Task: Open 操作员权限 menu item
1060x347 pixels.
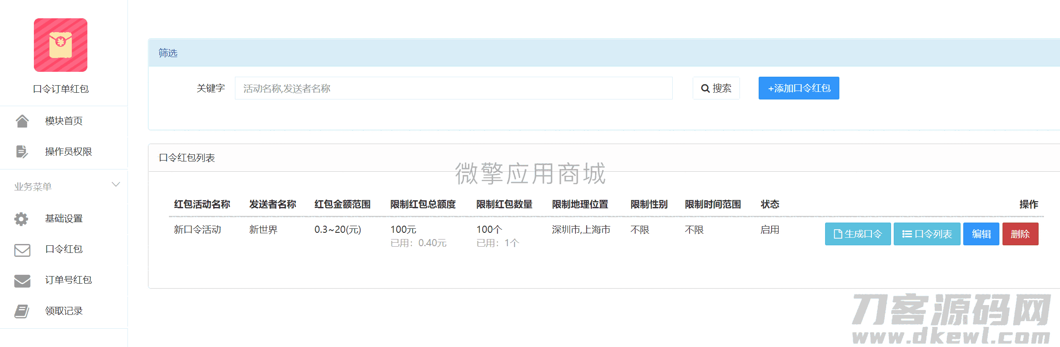Action: 68,152
